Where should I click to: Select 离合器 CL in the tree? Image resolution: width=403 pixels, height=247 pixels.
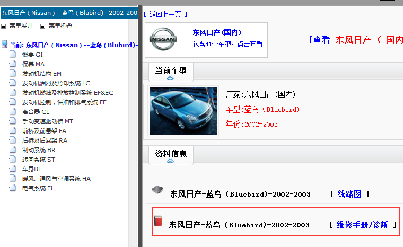coord(36,112)
